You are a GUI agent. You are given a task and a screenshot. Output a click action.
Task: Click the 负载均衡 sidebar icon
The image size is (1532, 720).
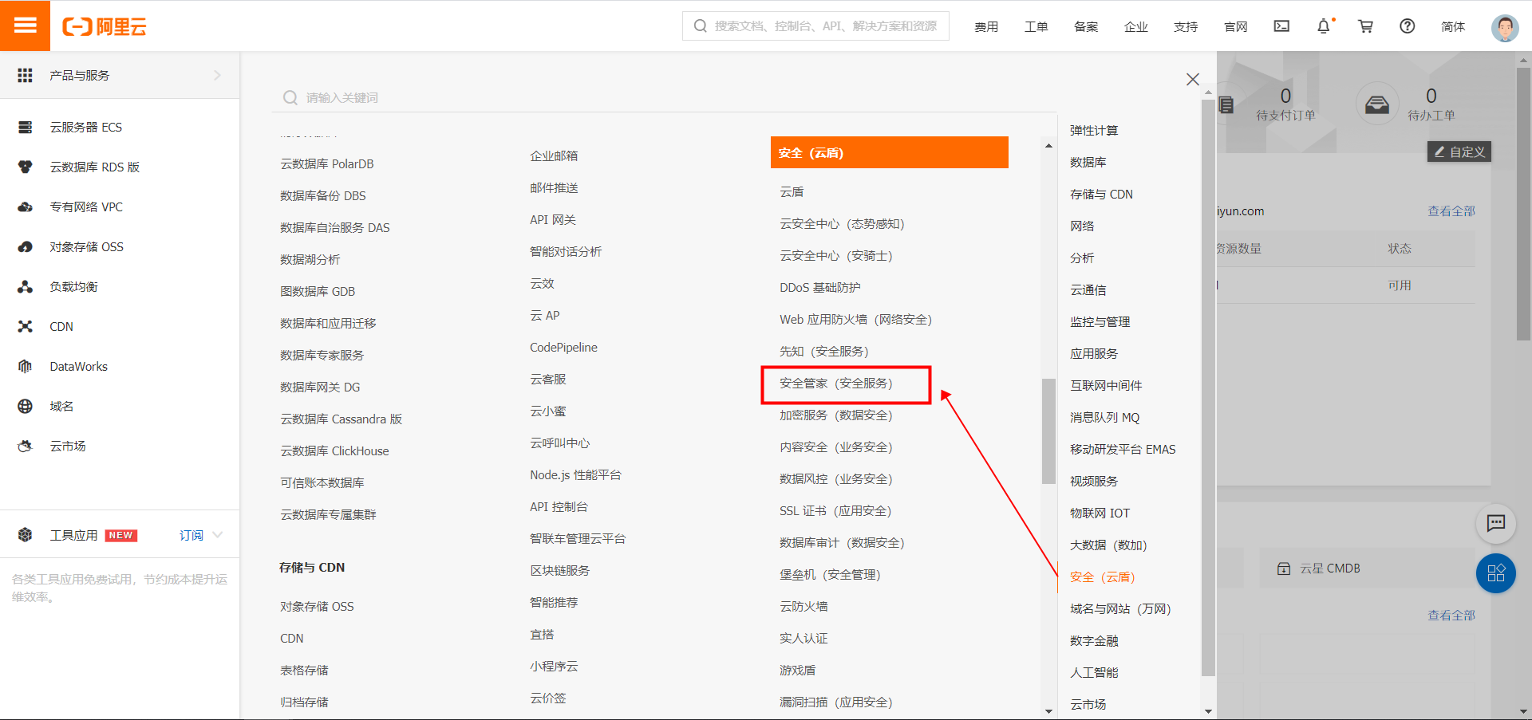(x=26, y=286)
